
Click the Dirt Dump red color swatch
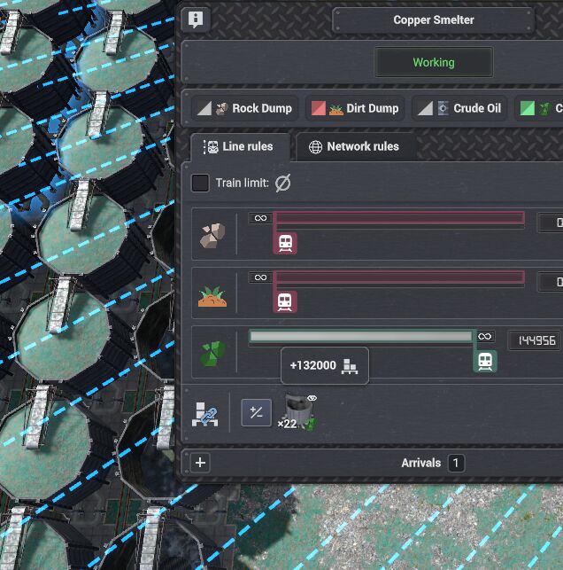(319, 108)
